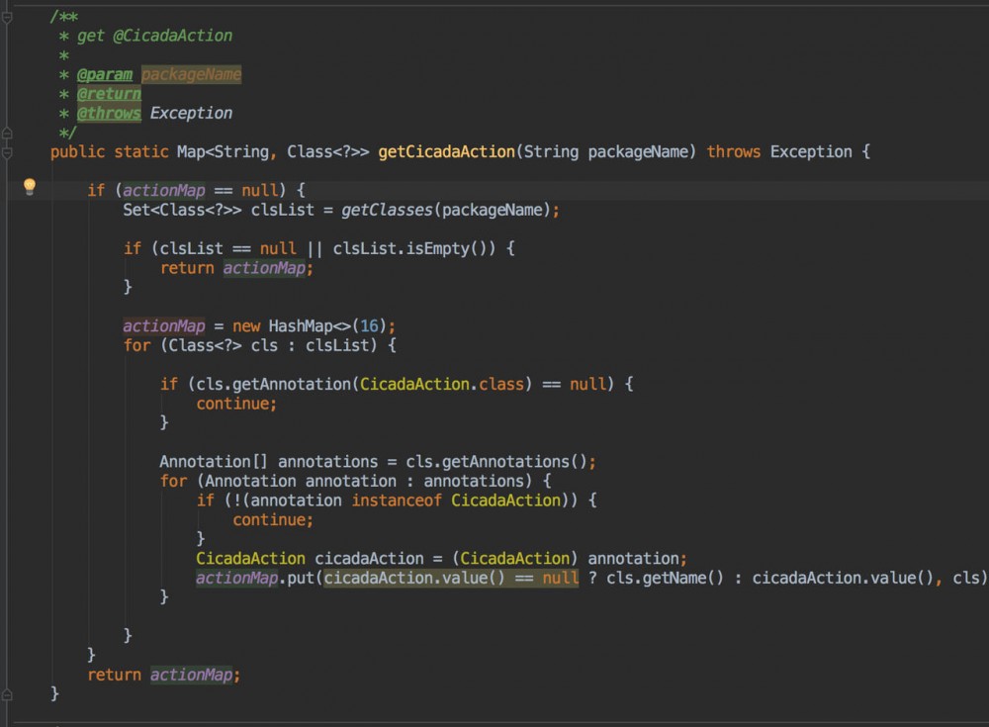Collapse the Javadoc comment at its opening fold marker
The image size is (989, 727).
8,18
